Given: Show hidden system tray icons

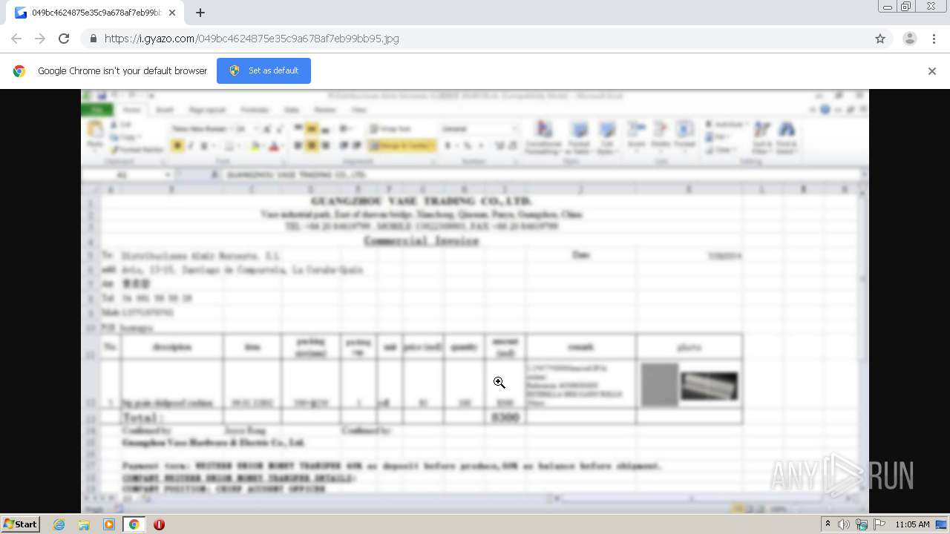Looking at the screenshot, I should coord(828,524).
